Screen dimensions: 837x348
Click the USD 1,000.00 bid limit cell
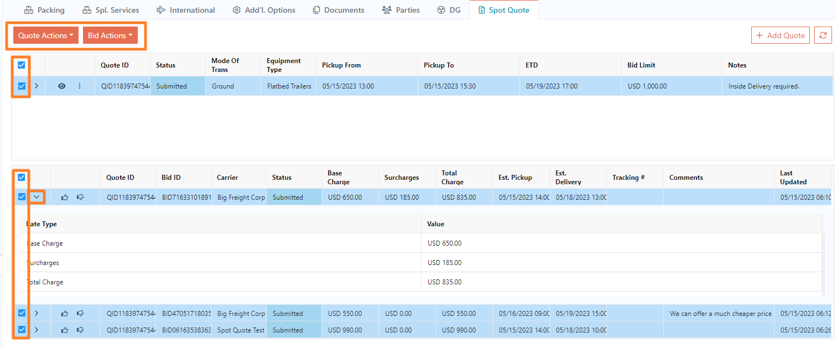(x=671, y=86)
